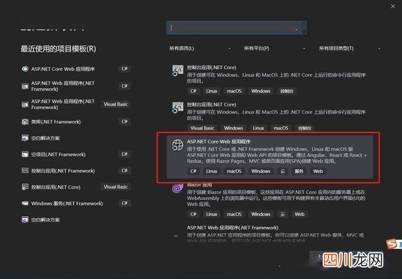Viewport: 402px width, 279px height.
Task: Select recent template 控制台应用(.NET Framework) title
Action: pos(63,171)
